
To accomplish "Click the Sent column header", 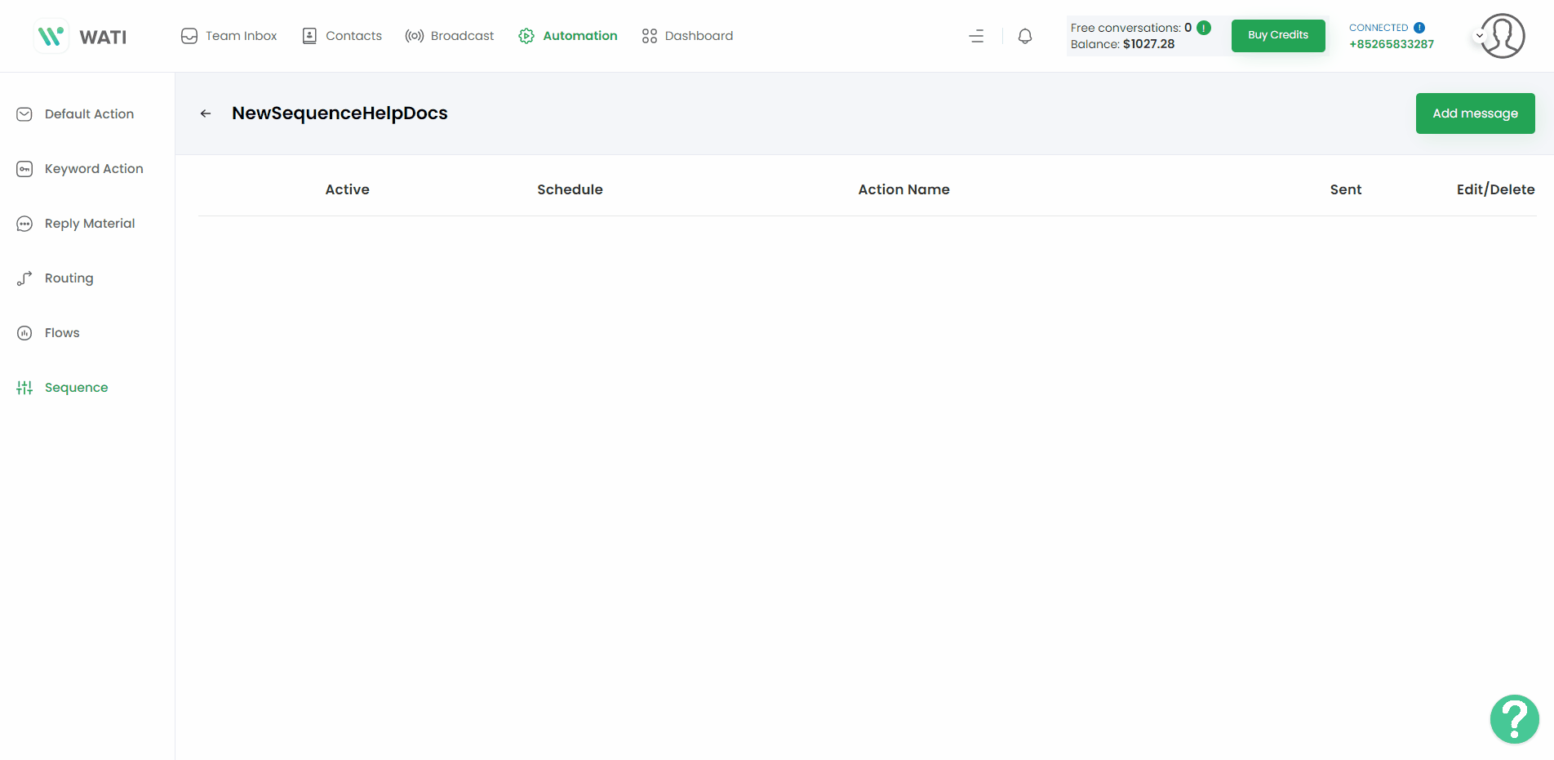I will click(1346, 189).
